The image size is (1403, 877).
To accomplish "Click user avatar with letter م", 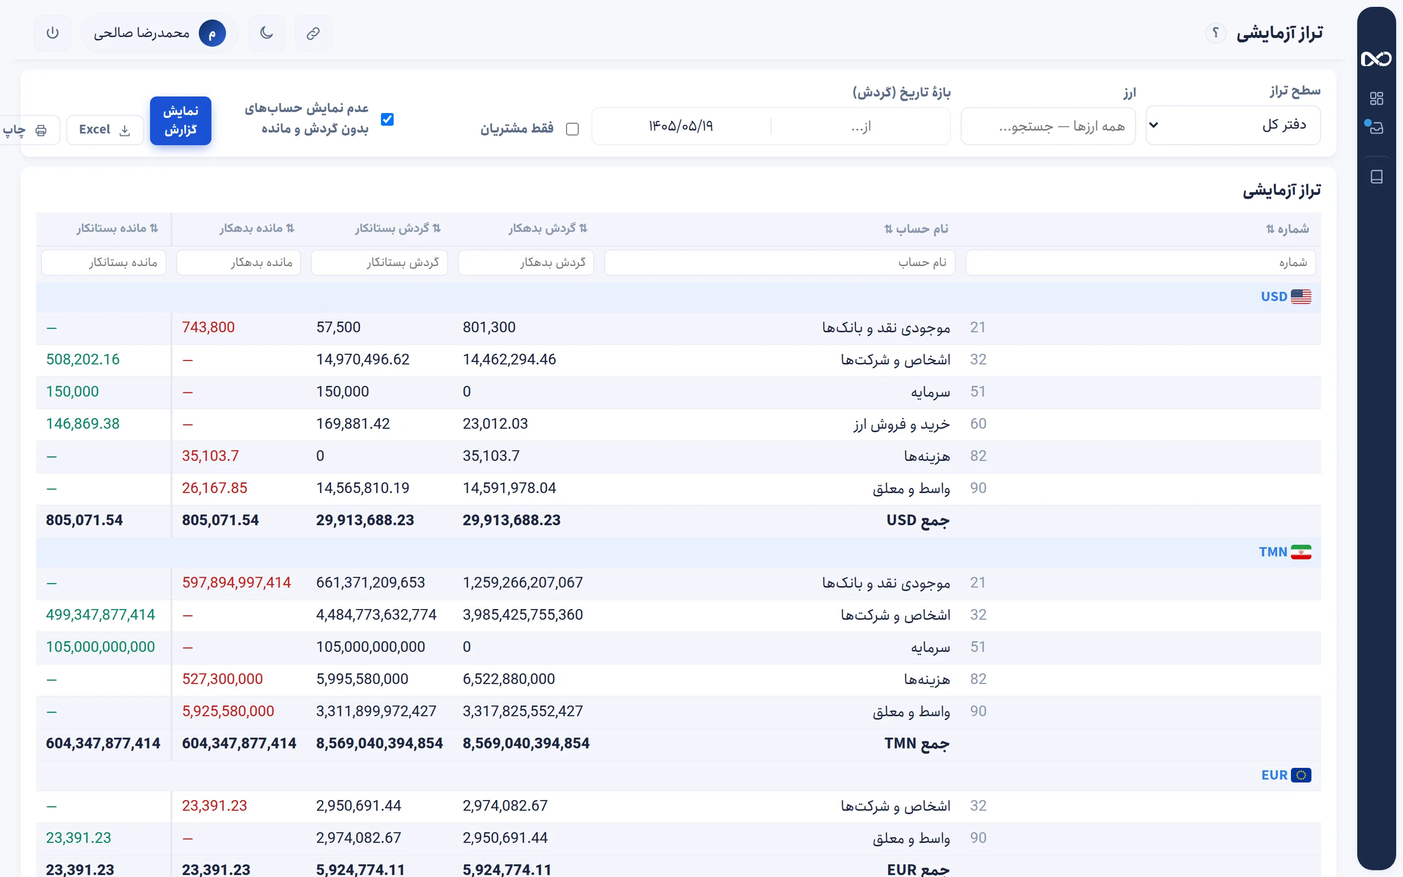I will pos(212,33).
